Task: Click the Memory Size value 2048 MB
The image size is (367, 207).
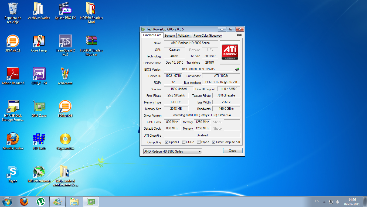Action: coord(176,109)
